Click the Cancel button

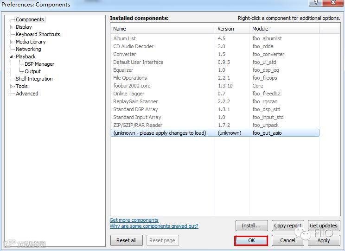(x=287, y=240)
